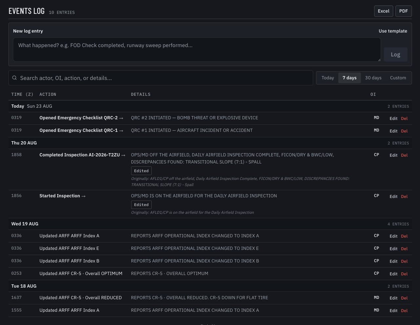Click the 10 ENTRIES counter
This screenshot has width=420, height=325.
point(62,12)
